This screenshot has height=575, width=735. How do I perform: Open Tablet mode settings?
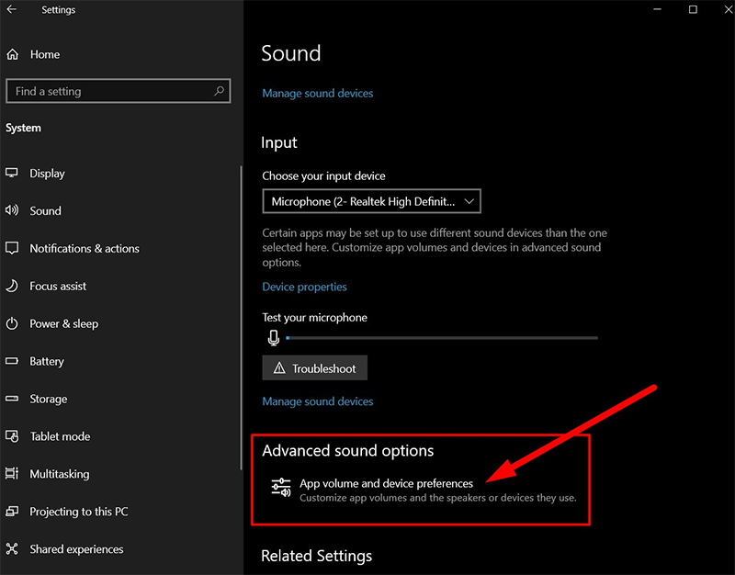point(60,436)
